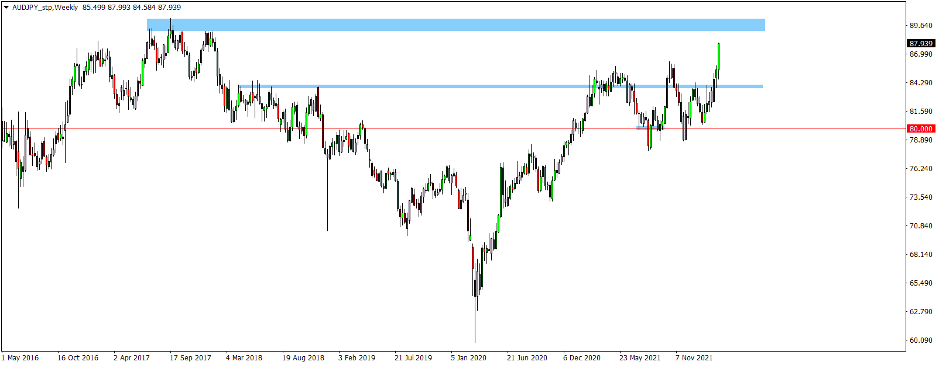Click the 16 Oct 2016 date label

coord(78,357)
